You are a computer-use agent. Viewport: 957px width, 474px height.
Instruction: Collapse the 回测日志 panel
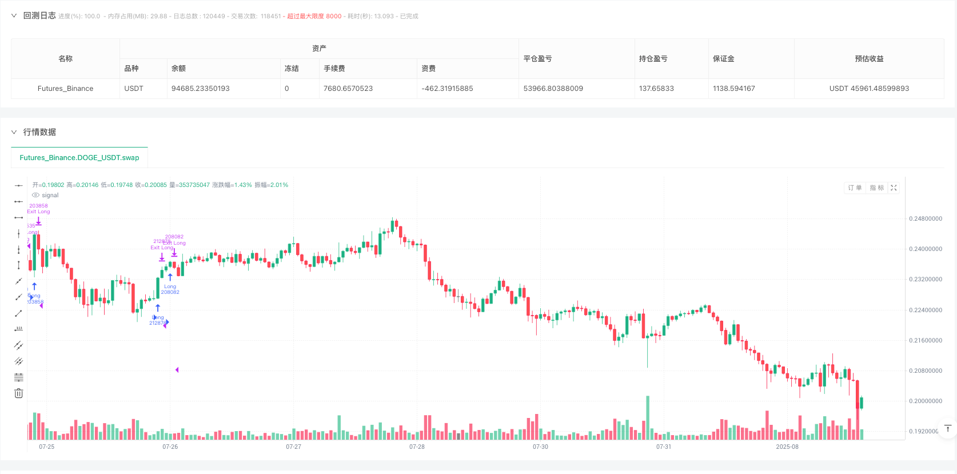(x=14, y=15)
